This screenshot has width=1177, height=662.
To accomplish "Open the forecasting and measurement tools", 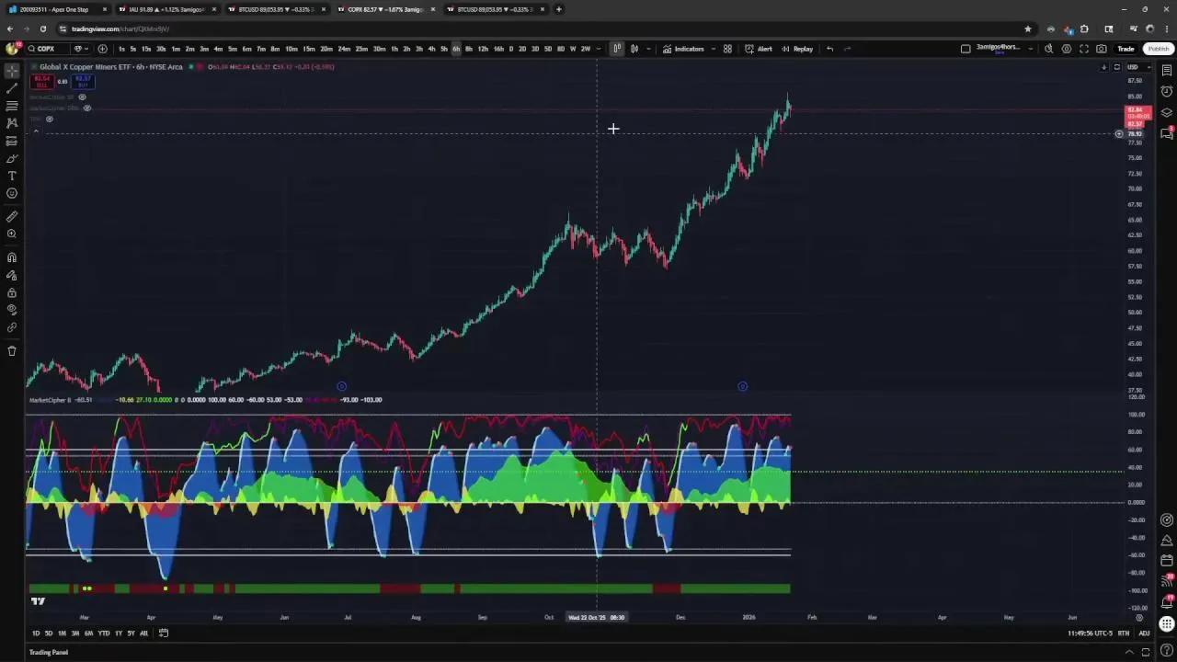I will click(x=12, y=141).
